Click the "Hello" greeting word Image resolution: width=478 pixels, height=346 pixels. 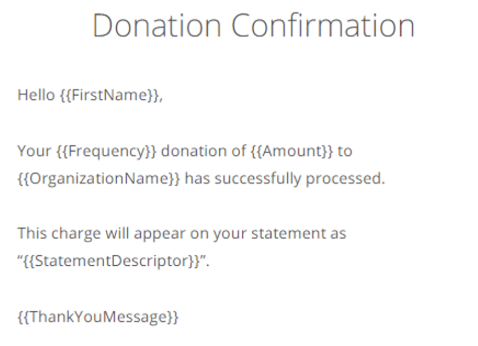tap(36, 94)
